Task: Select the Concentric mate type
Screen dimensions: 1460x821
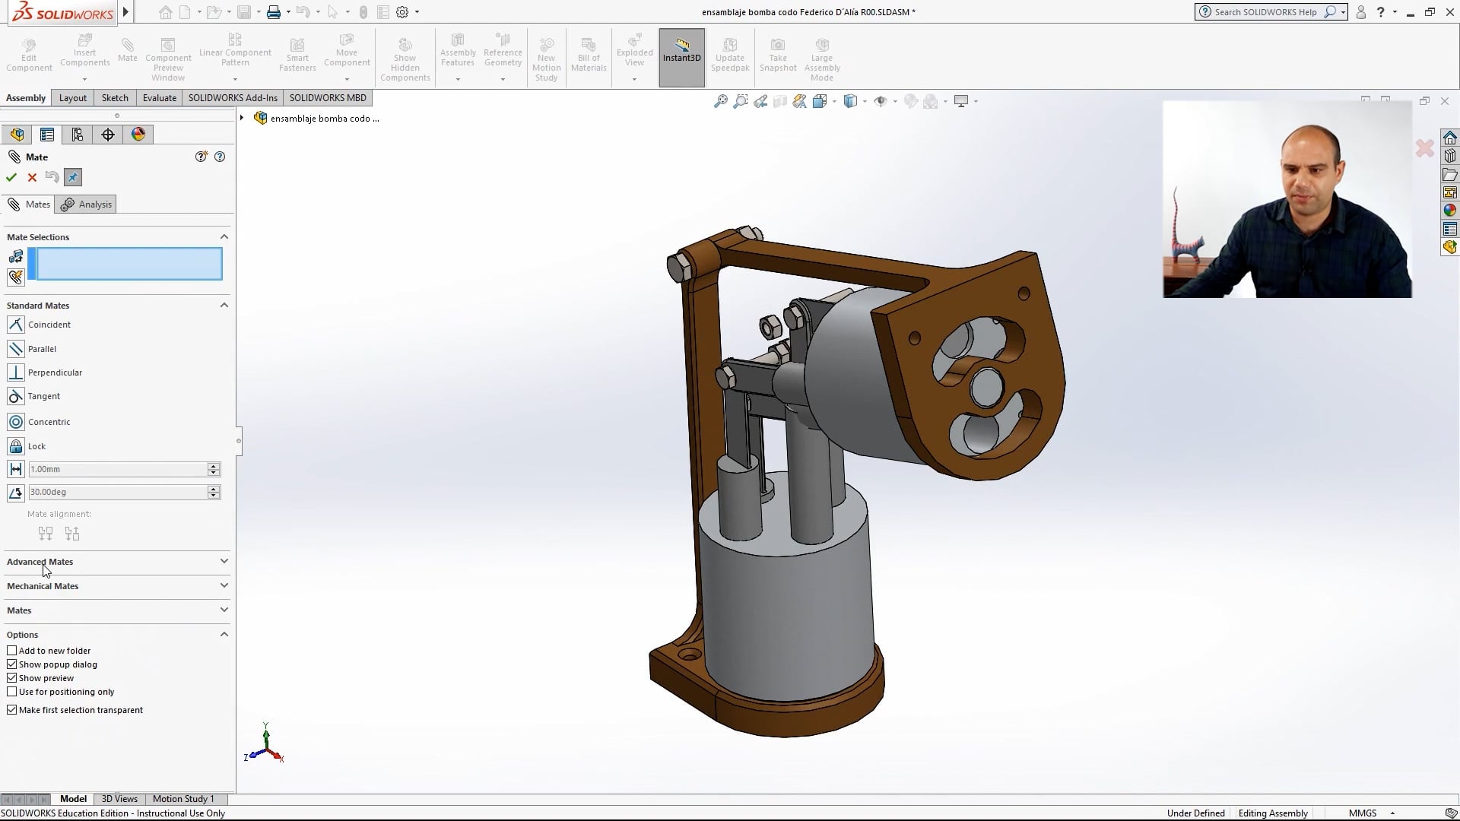Action: pos(49,422)
